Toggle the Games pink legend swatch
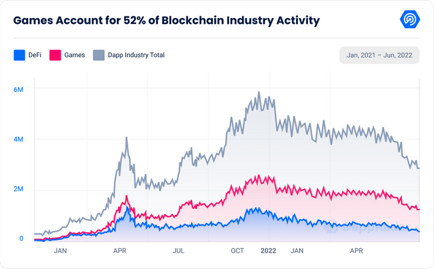 tap(55, 55)
